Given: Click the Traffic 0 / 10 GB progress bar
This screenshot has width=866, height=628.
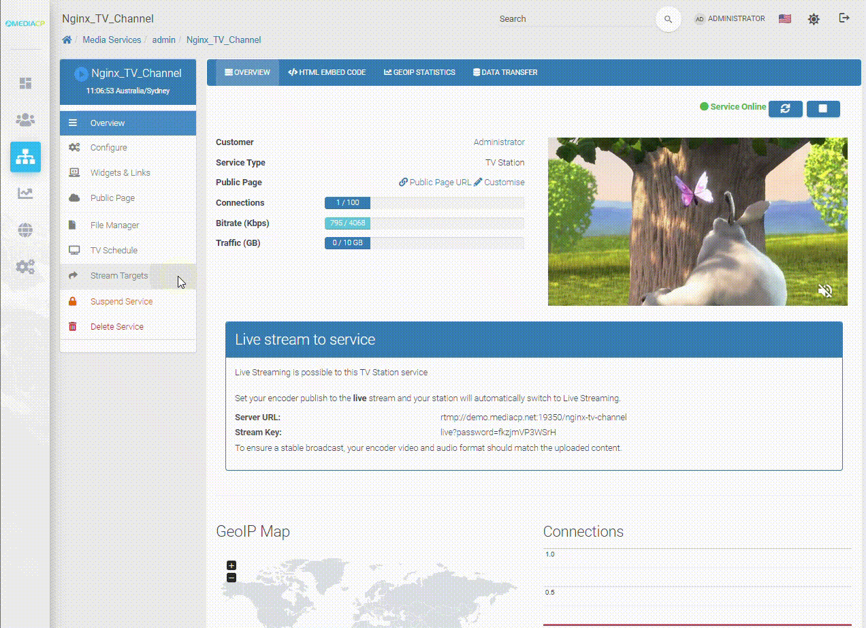Looking at the screenshot, I should pyautogui.click(x=424, y=243).
